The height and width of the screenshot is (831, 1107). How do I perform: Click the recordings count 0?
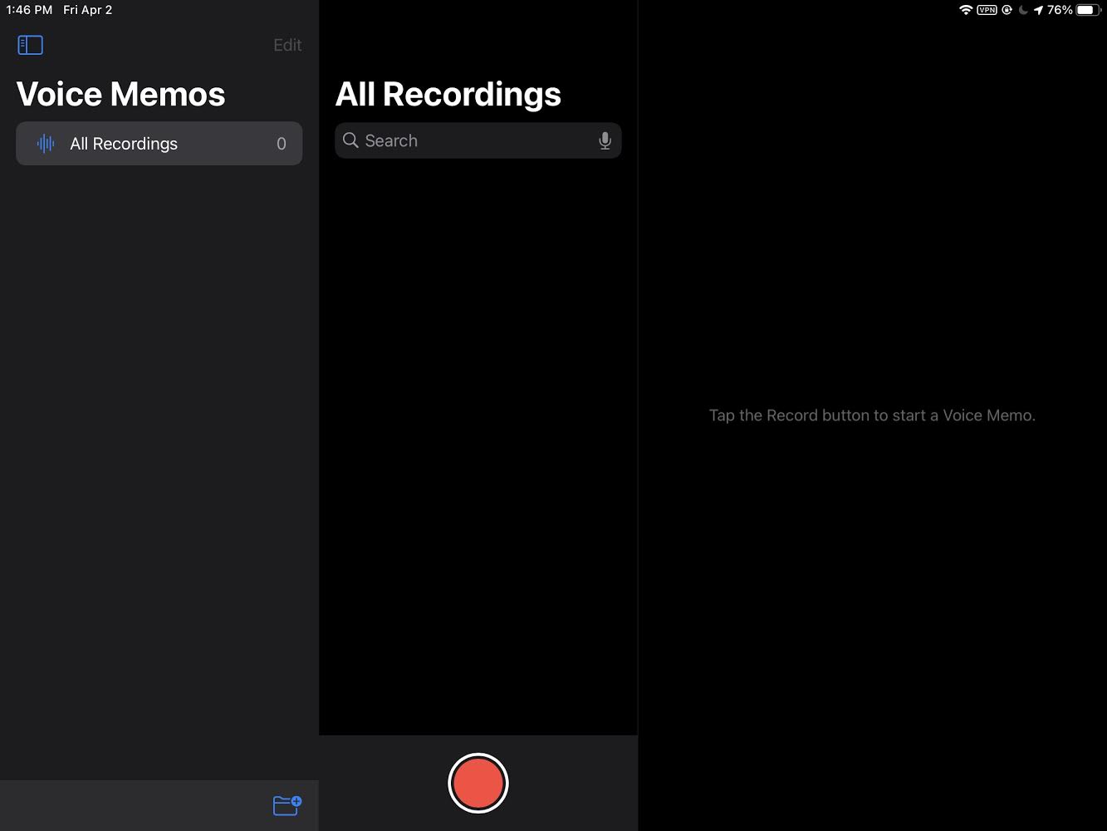coord(282,144)
